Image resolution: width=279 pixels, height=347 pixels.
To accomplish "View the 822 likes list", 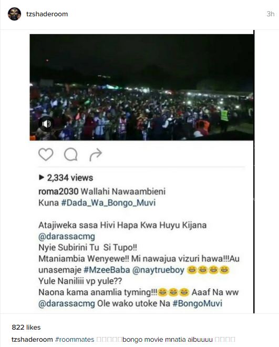I will (x=26, y=328).
